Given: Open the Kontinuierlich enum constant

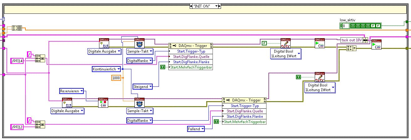Looking at the screenshot, I should 107,69.
